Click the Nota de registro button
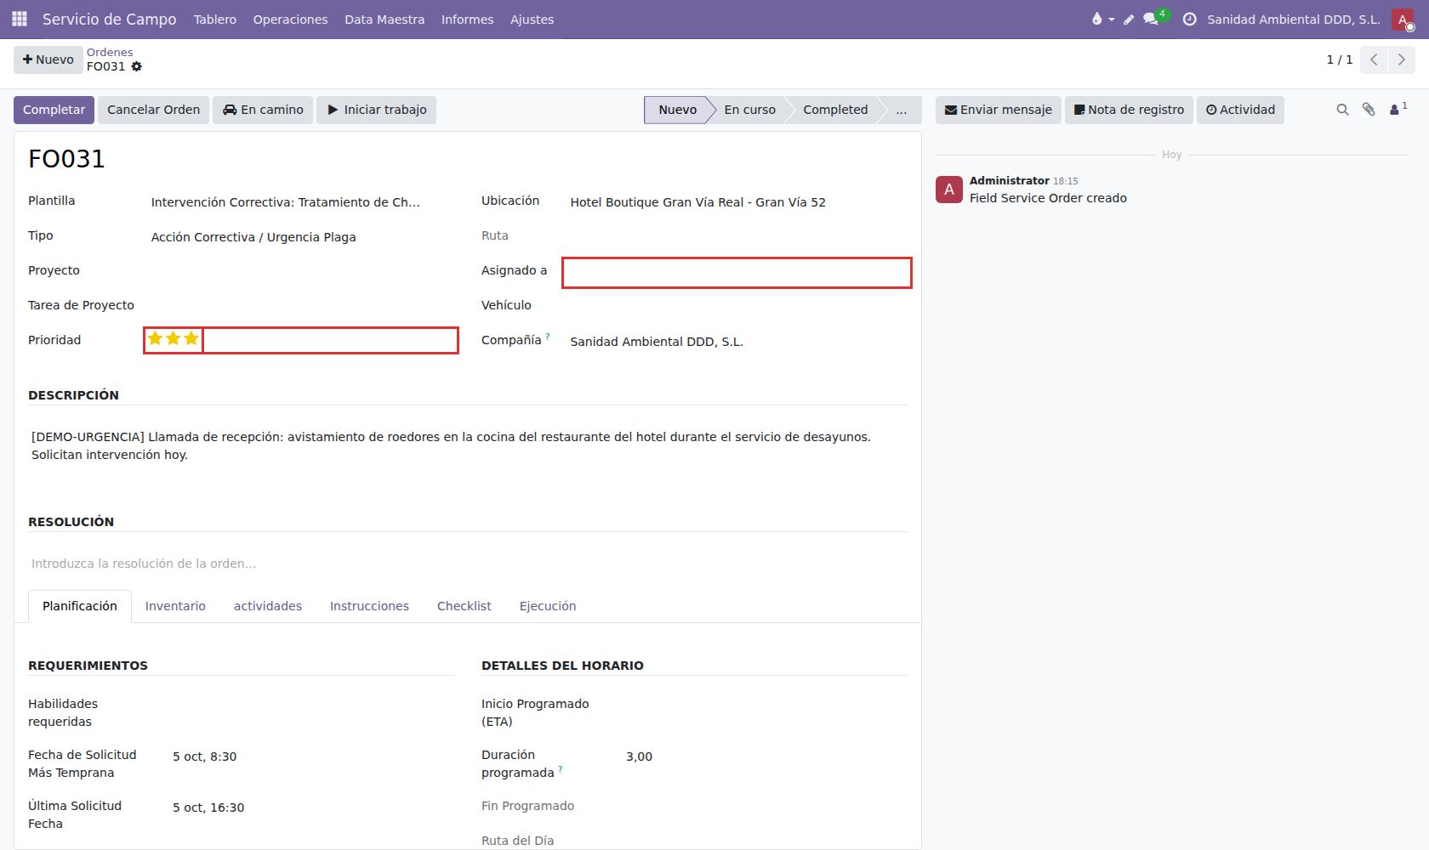 pyautogui.click(x=1129, y=110)
